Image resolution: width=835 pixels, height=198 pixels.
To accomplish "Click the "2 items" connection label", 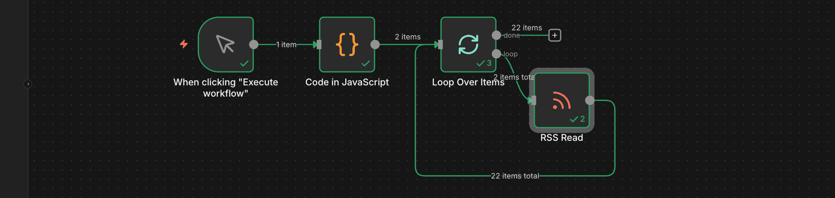I will (x=407, y=37).
